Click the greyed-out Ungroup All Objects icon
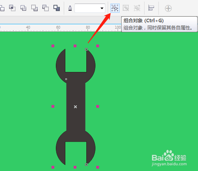 [x=137, y=8]
